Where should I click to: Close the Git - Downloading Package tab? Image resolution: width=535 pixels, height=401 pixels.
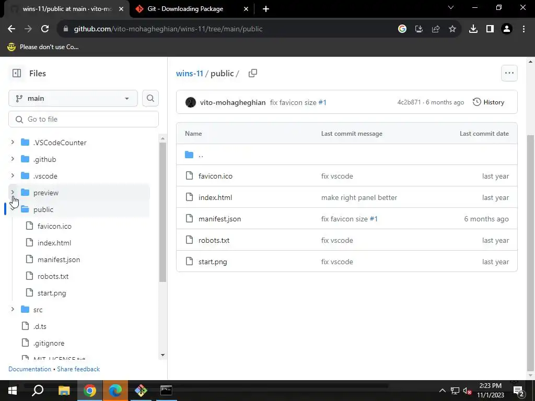pyautogui.click(x=246, y=9)
